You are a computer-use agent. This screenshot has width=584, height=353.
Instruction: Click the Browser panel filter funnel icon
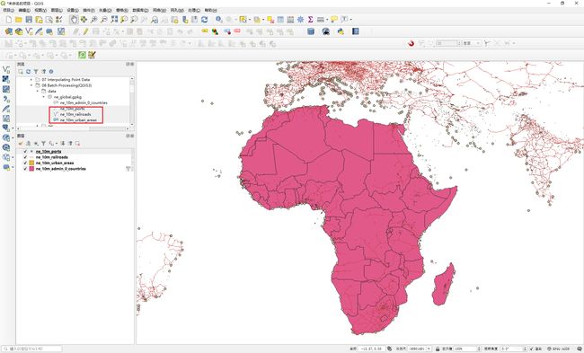click(x=36, y=71)
